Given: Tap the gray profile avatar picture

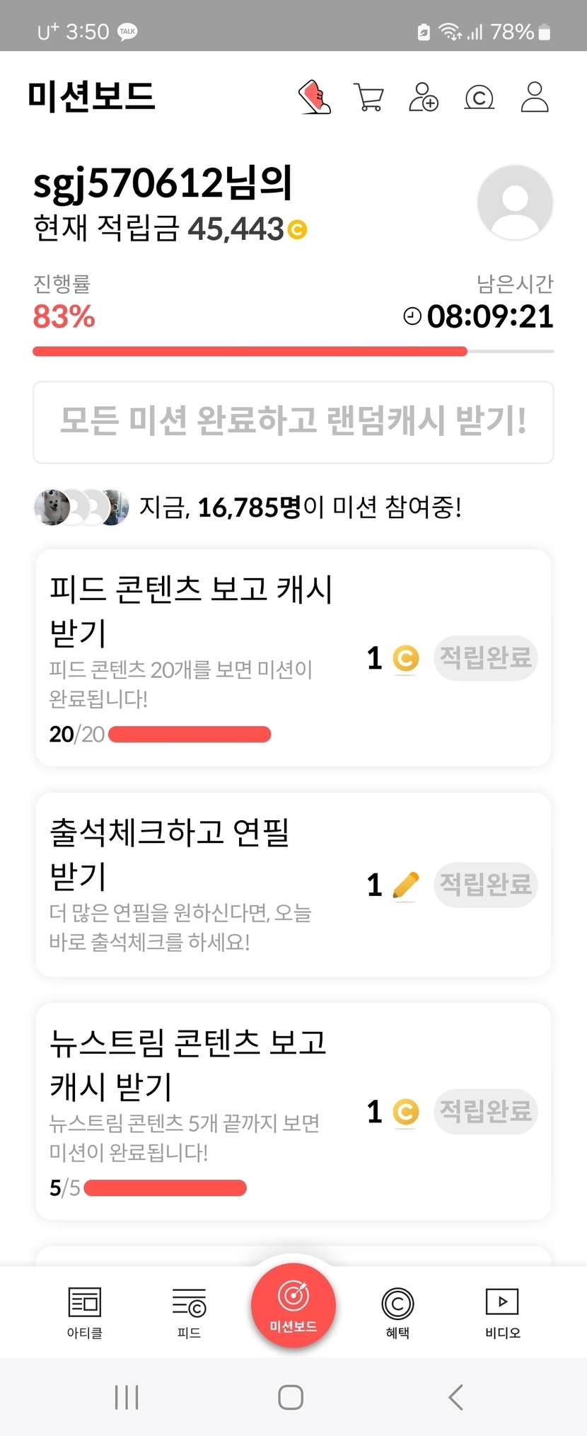Looking at the screenshot, I should tap(515, 202).
